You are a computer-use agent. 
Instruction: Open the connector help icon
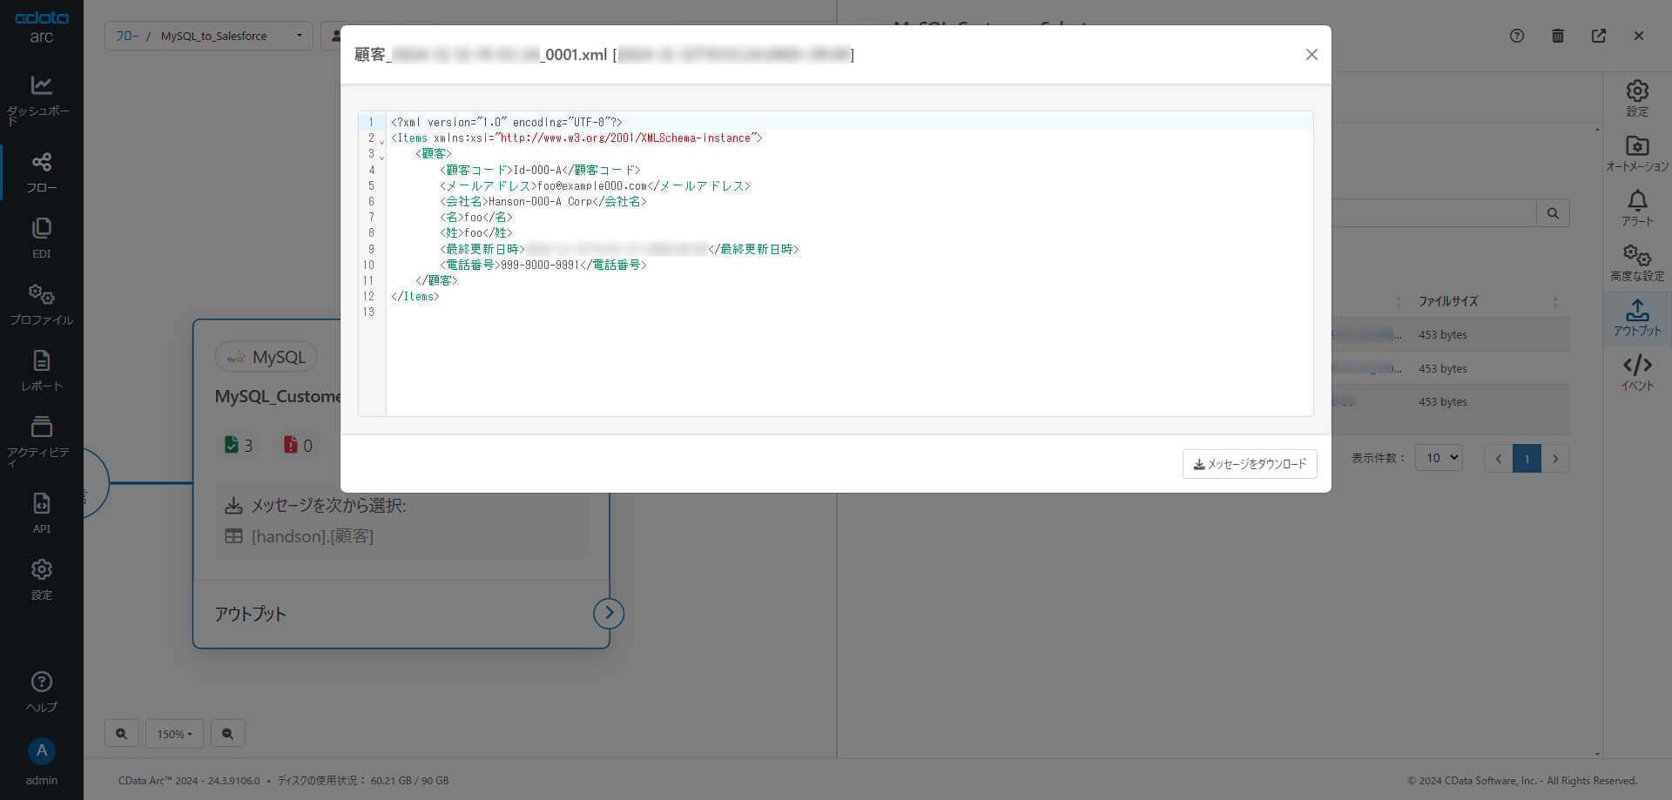[1517, 36]
